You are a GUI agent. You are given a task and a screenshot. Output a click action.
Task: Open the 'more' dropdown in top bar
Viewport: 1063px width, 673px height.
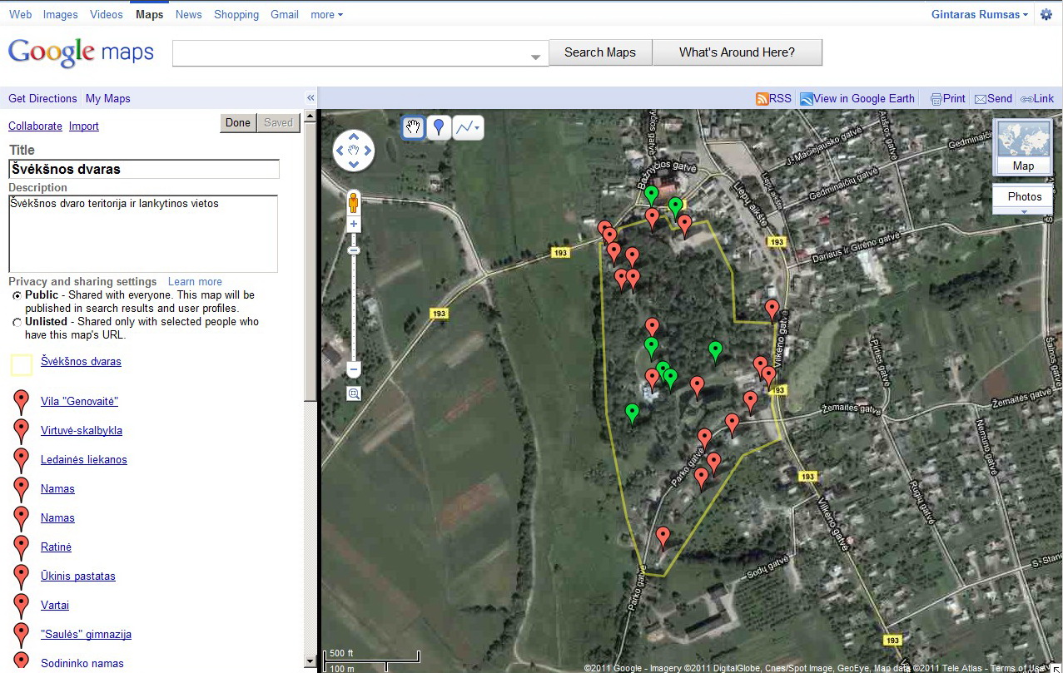[326, 14]
